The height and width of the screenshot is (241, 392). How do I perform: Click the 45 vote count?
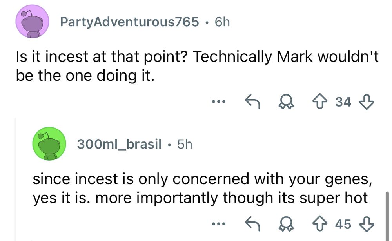343,224
